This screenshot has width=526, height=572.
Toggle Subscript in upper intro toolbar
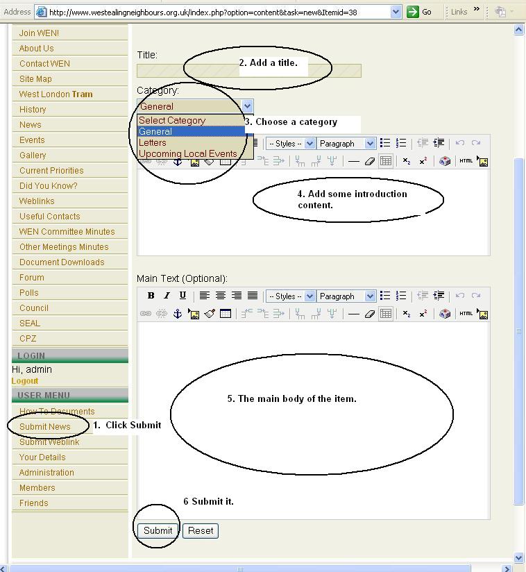pos(407,160)
